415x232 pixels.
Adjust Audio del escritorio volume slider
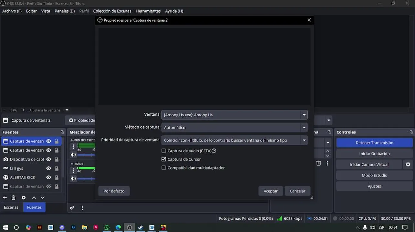point(86,155)
